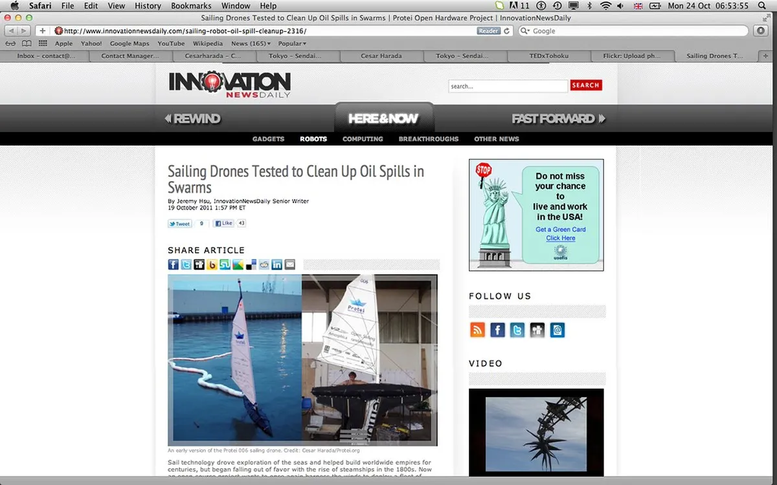
Task: Share article via LinkedIn icon
Action: (x=277, y=264)
